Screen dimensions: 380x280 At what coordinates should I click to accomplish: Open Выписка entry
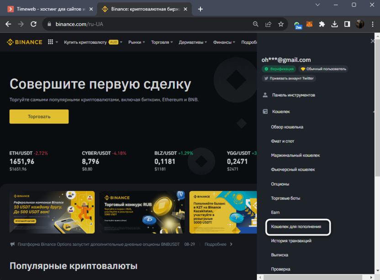[280, 255]
